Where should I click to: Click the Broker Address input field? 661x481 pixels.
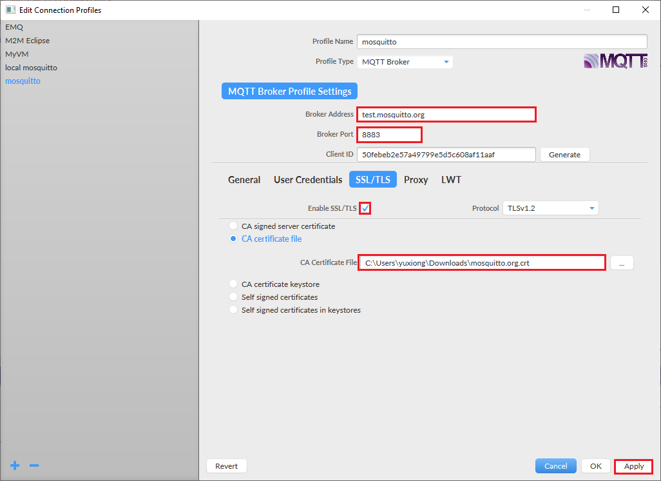point(446,114)
